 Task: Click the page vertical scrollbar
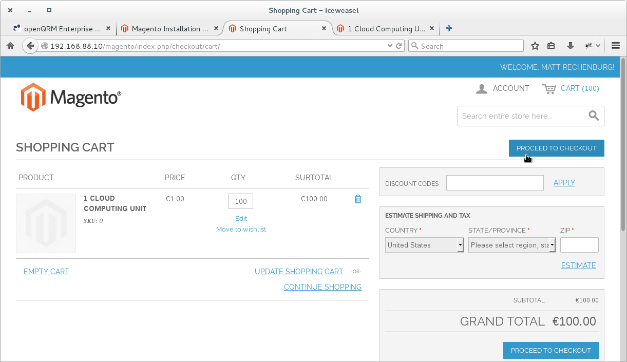click(x=623, y=144)
